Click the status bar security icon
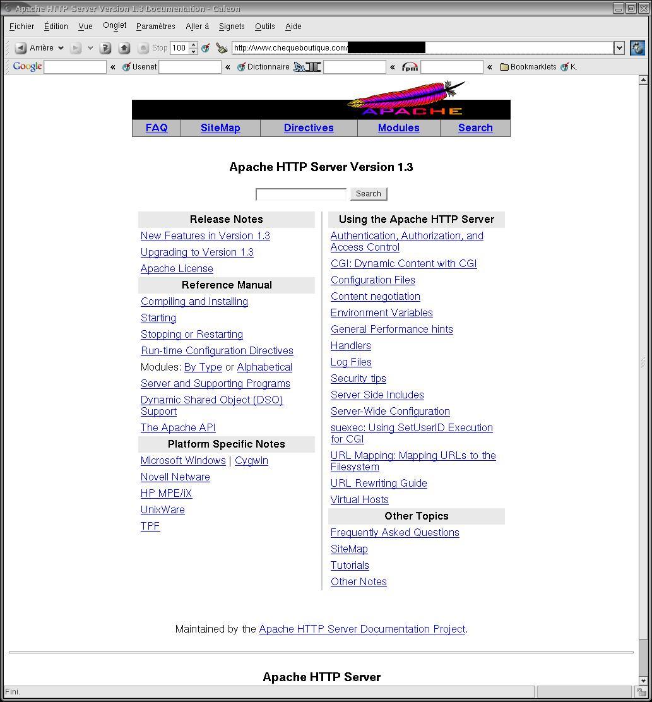 click(641, 692)
